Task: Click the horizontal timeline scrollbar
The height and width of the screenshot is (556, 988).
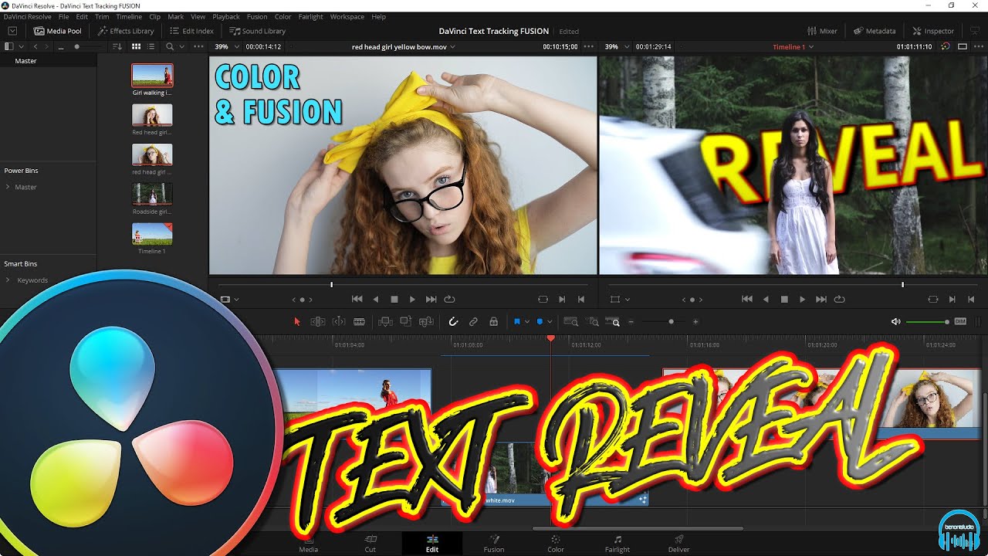Action: pos(638,529)
